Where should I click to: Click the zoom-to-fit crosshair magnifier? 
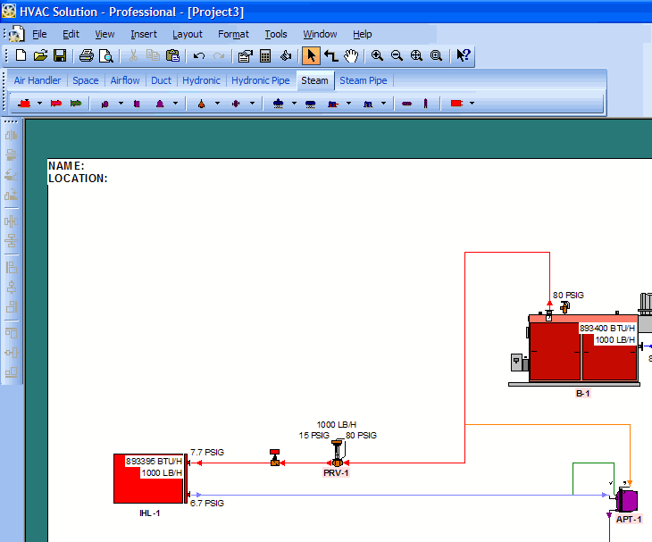[416, 55]
